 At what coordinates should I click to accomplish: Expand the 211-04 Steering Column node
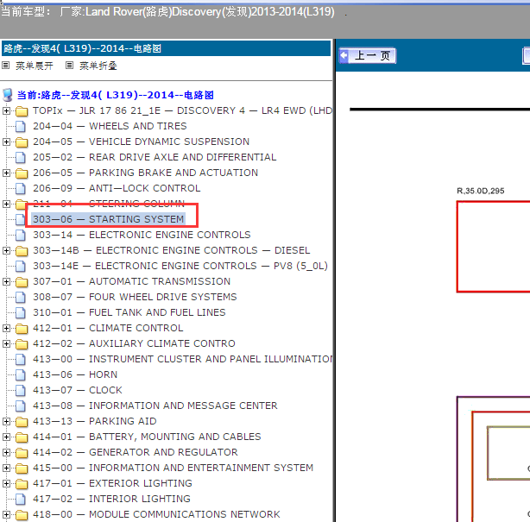pyautogui.click(x=6, y=204)
